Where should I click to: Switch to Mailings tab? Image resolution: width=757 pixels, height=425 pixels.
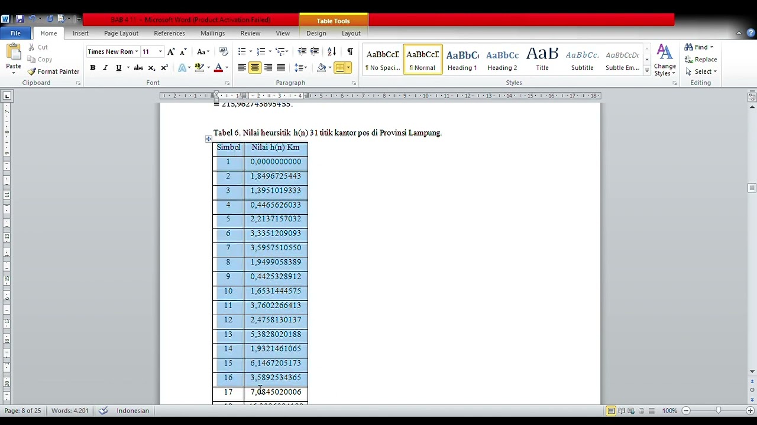(212, 33)
